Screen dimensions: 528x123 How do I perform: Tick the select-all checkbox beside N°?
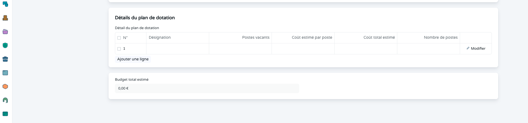pos(119,38)
